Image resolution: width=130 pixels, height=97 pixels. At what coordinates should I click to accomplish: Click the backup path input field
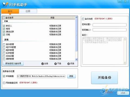pos(41,76)
